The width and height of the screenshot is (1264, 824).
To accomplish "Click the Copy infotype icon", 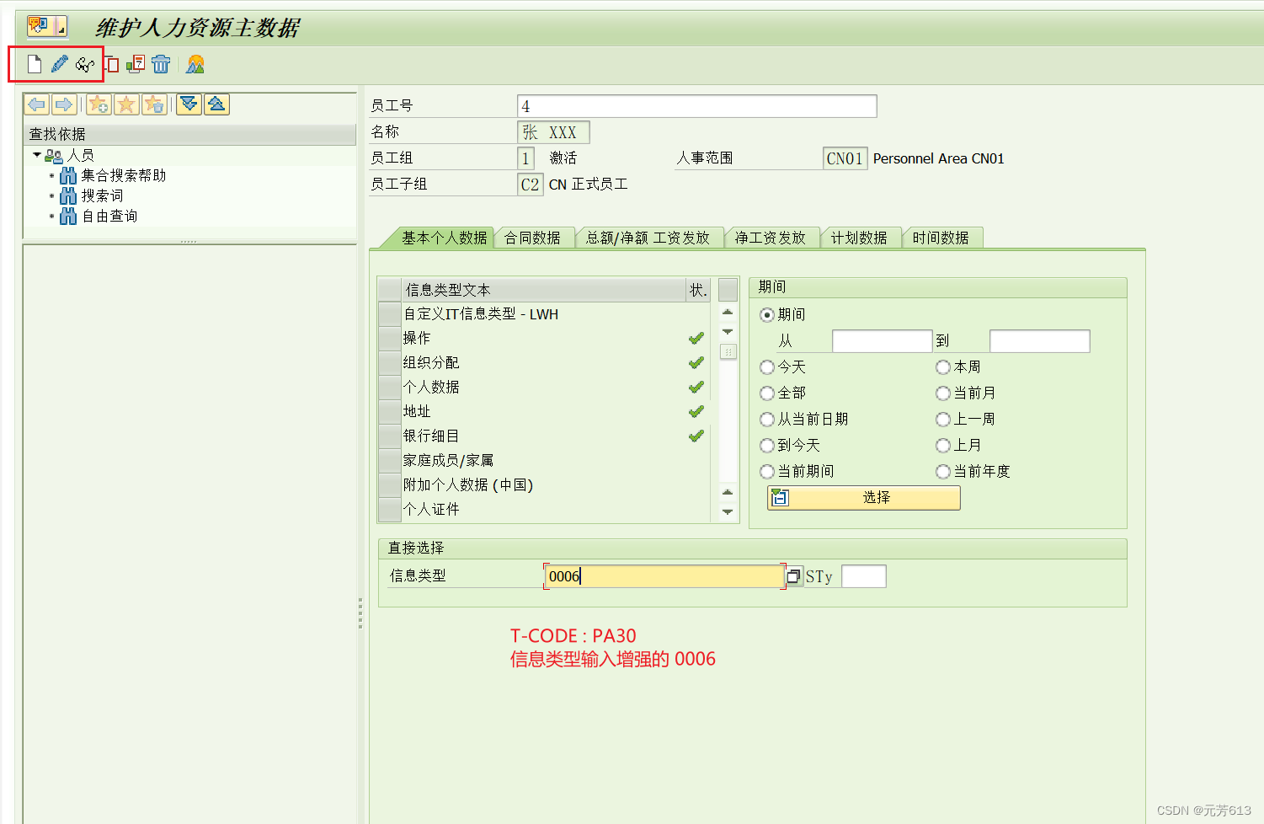I will (112, 64).
